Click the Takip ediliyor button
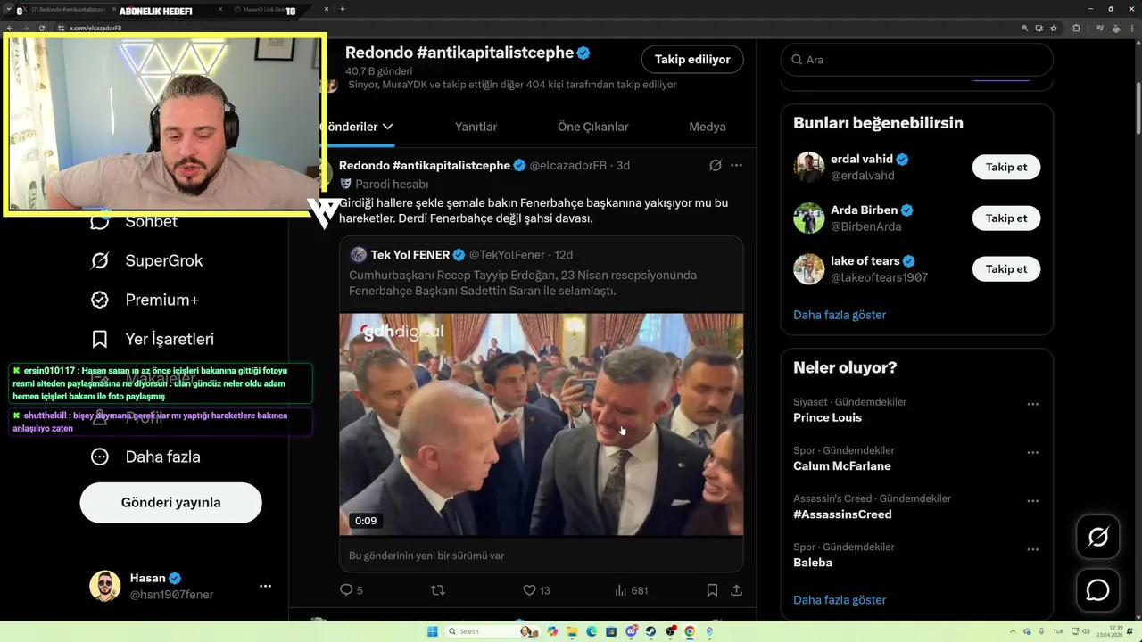1142x642 pixels. [x=692, y=59]
